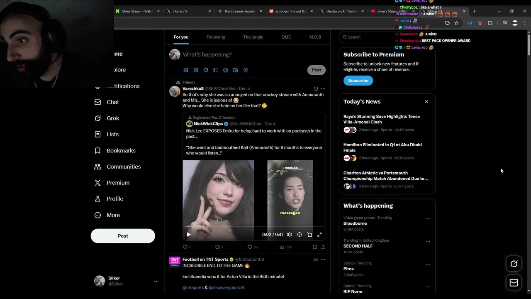Open Grok from the sidebar

click(x=107, y=118)
